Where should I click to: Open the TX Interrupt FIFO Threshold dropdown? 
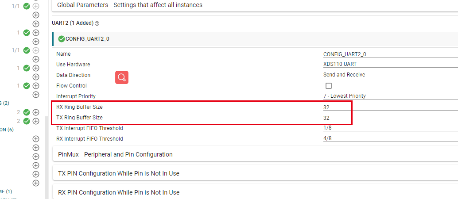[390, 128]
